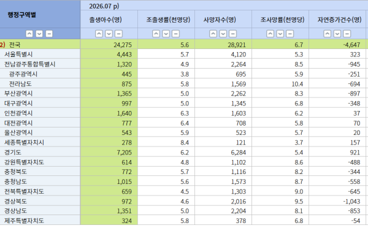Select the 서울특별시 row label
Viewport: 368px width, 228px height.
point(18,55)
